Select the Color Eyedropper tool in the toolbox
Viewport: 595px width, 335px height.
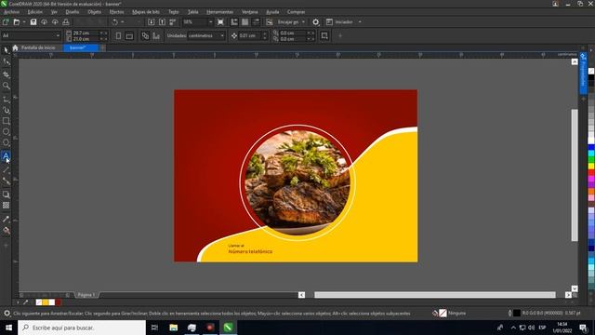point(7,220)
